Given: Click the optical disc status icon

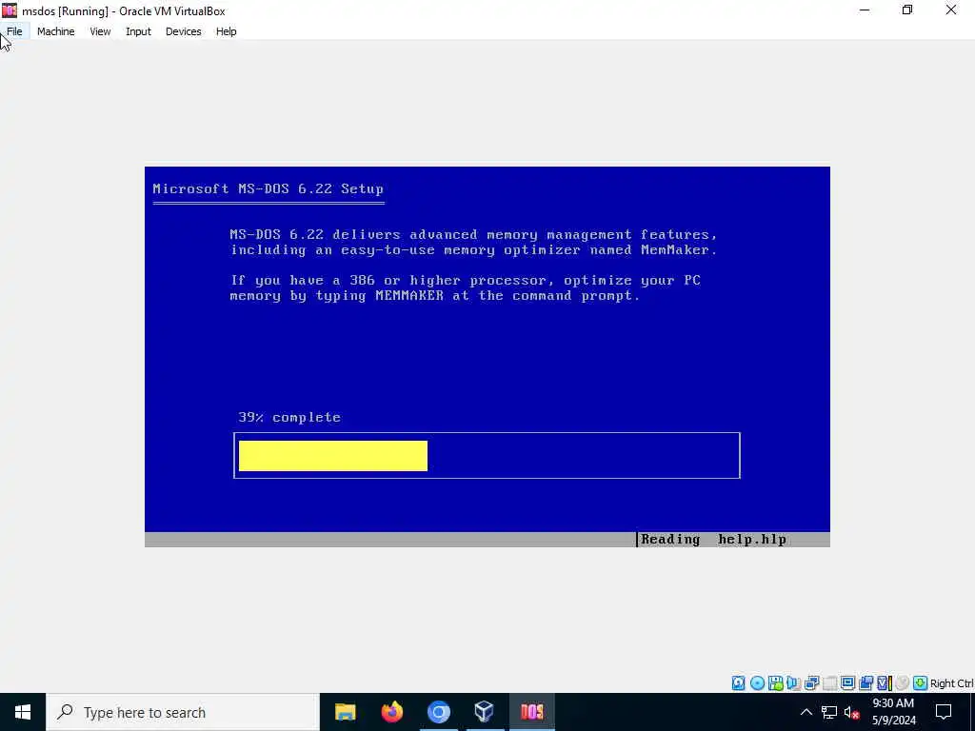Looking at the screenshot, I should 757,683.
